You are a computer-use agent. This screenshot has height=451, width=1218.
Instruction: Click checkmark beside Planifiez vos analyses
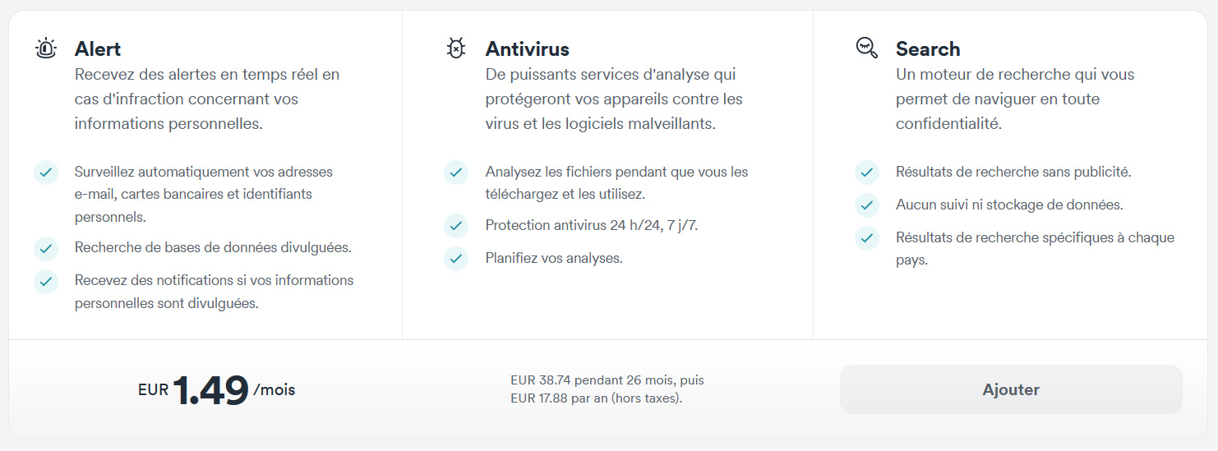pyautogui.click(x=456, y=259)
